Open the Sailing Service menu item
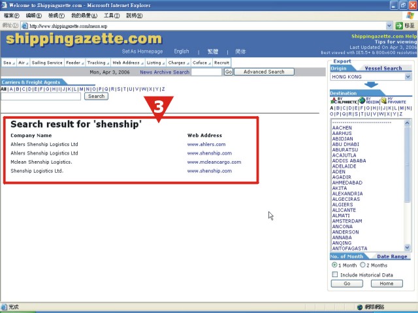 (47, 63)
